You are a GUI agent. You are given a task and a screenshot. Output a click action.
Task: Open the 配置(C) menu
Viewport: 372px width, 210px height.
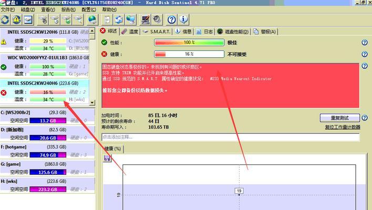point(89,9)
